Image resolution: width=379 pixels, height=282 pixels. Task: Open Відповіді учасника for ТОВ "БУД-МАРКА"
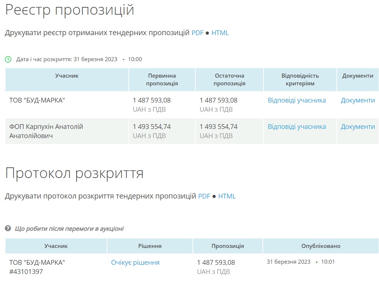coord(297,100)
